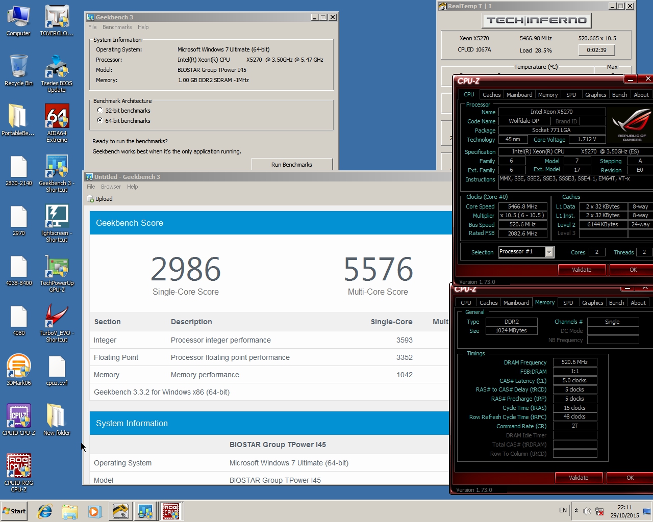Select the 64-bit benchmarks radio button

(100, 121)
